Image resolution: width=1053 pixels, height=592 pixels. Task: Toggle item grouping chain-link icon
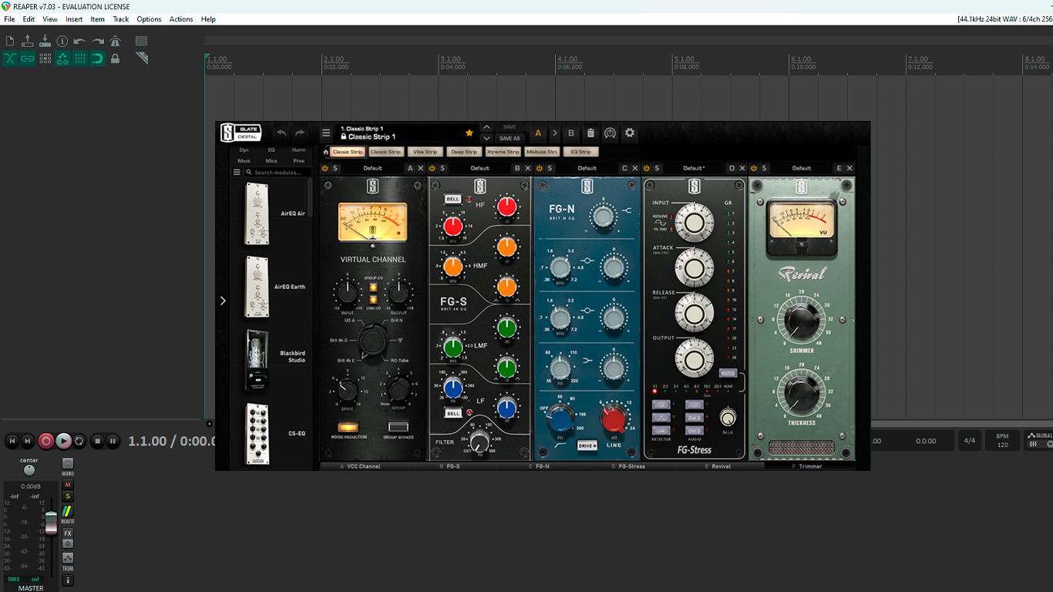click(28, 59)
